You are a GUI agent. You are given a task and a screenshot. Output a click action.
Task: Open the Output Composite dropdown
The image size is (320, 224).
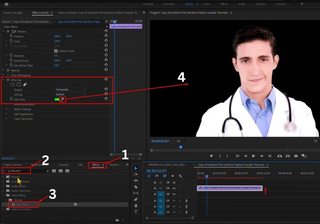point(70,90)
